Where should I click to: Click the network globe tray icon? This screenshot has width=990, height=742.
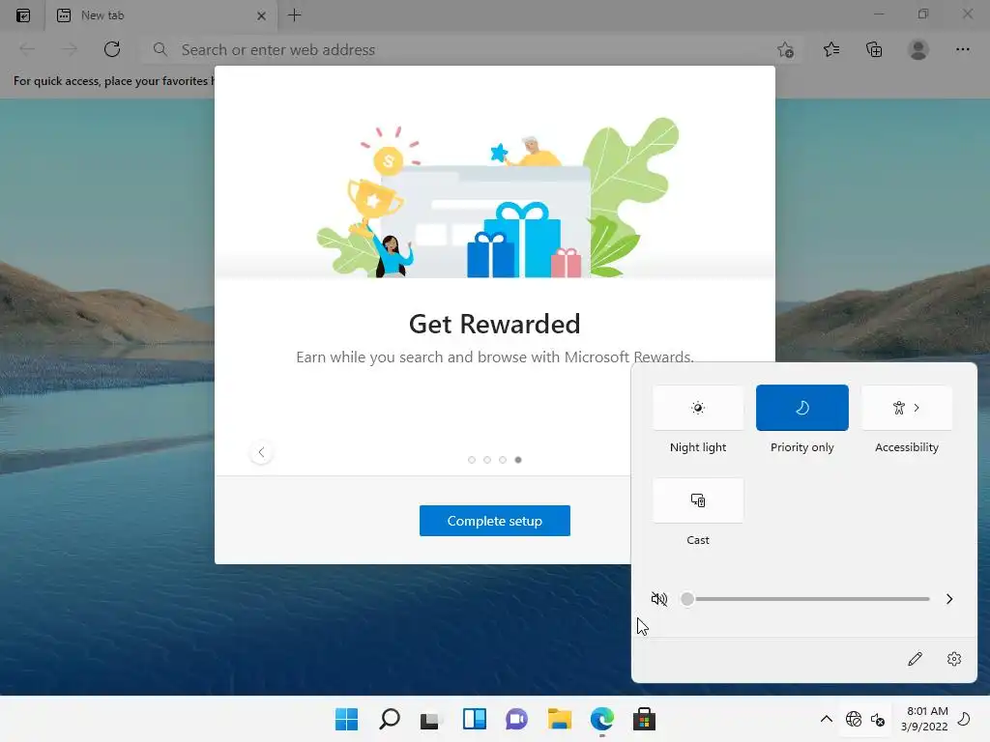click(x=854, y=719)
